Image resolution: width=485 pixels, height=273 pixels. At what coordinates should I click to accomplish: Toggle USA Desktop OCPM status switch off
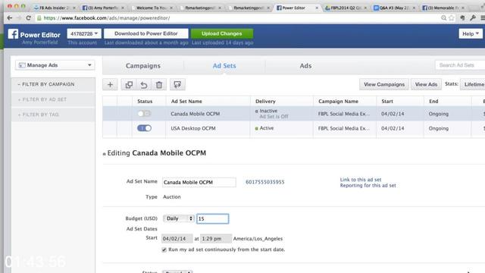coord(144,128)
